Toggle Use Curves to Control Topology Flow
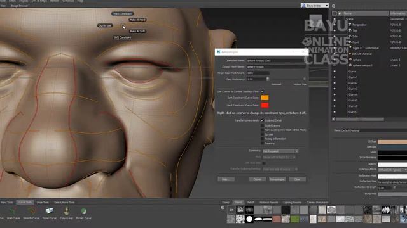 pyautogui.click(x=263, y=91)
